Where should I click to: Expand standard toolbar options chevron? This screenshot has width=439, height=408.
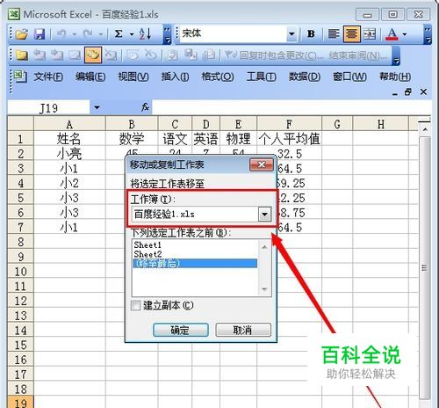click(x=167, y=34)
